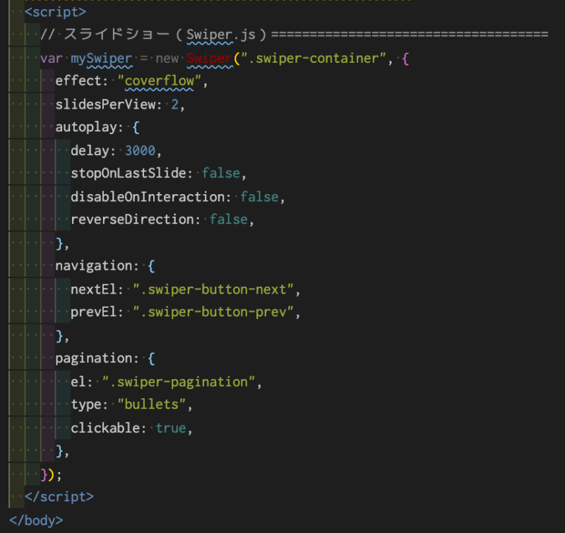Click the delay value 3000

click(x=140, y=150)
